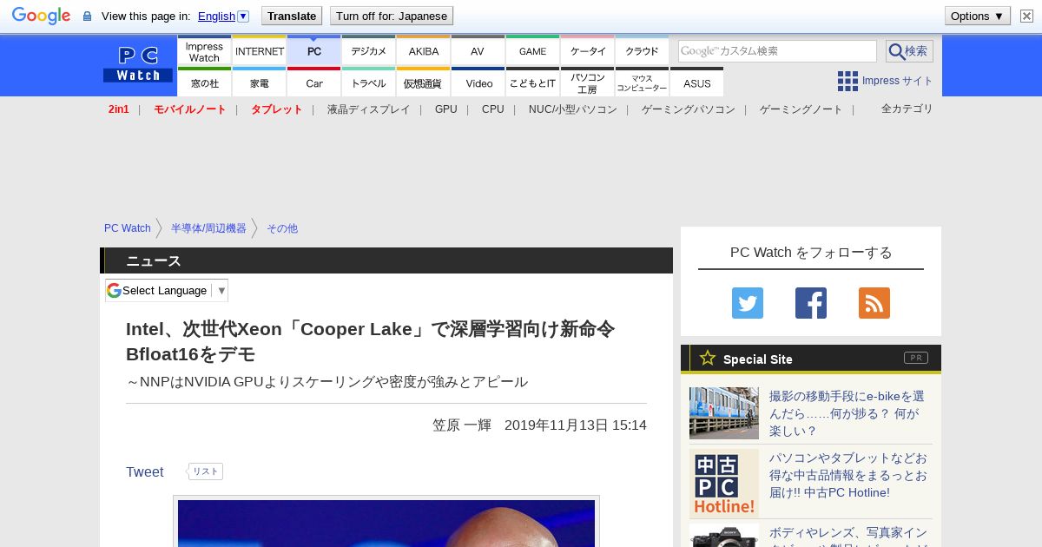Open the INTERNET tab
Screen dimensions: 1042x547
click(x=260, y=51)
